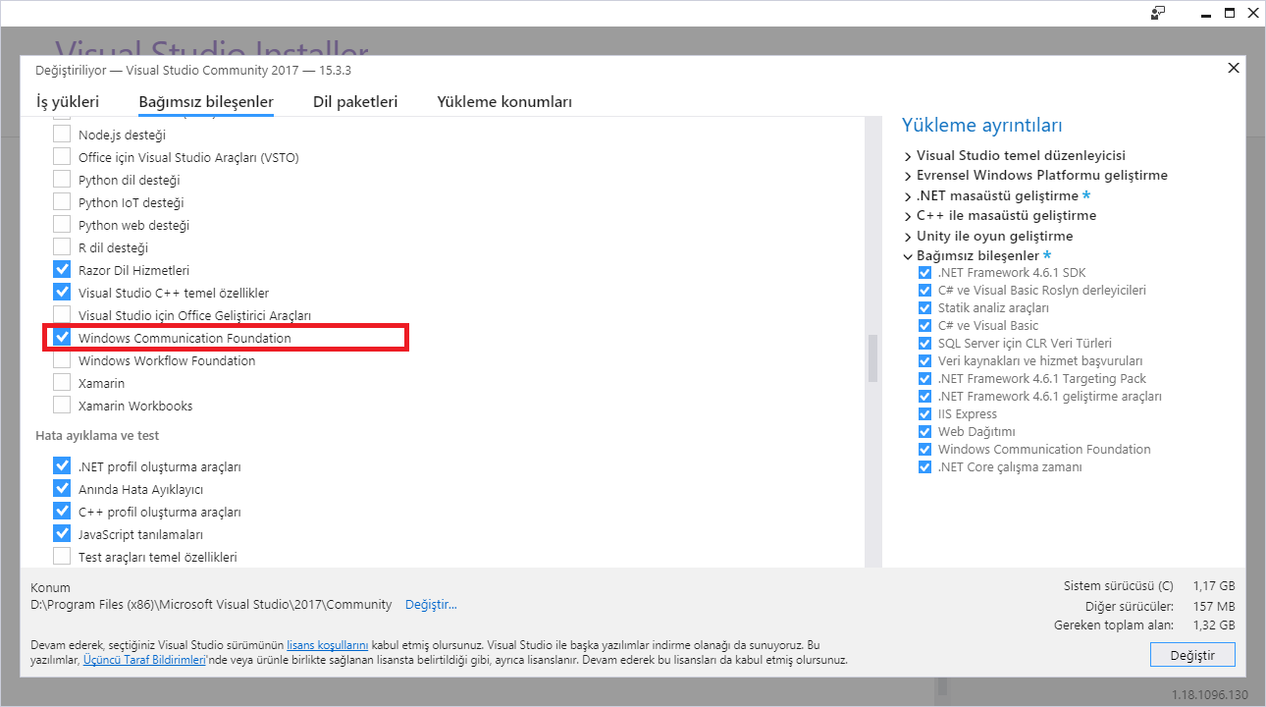Click the 1,17 GB system drive value

click(x=1214, y=586)
